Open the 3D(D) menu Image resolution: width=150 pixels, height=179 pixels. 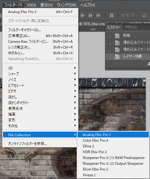31,5
